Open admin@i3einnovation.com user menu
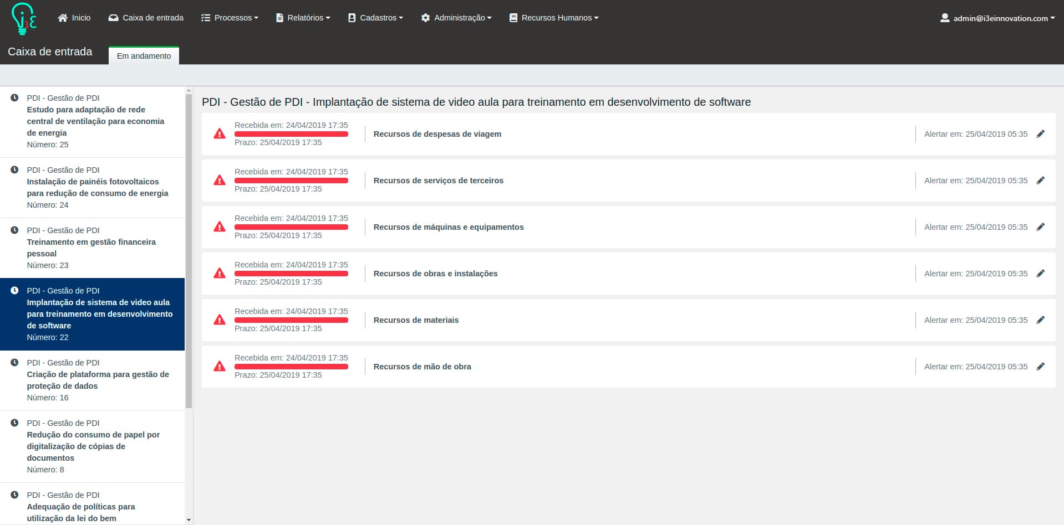The height and width of the screenshot is (525, 1064). [x=997, y=18]
